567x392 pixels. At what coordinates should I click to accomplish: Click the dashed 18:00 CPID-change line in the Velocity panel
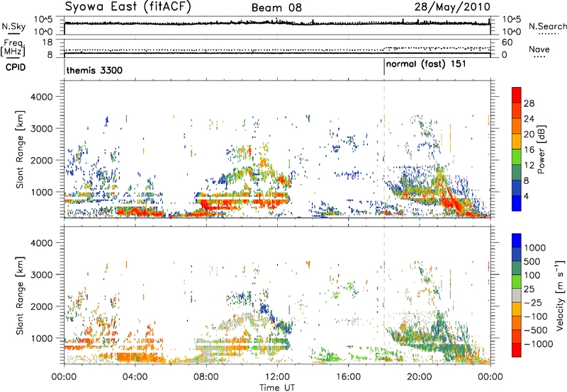(384, 295)
